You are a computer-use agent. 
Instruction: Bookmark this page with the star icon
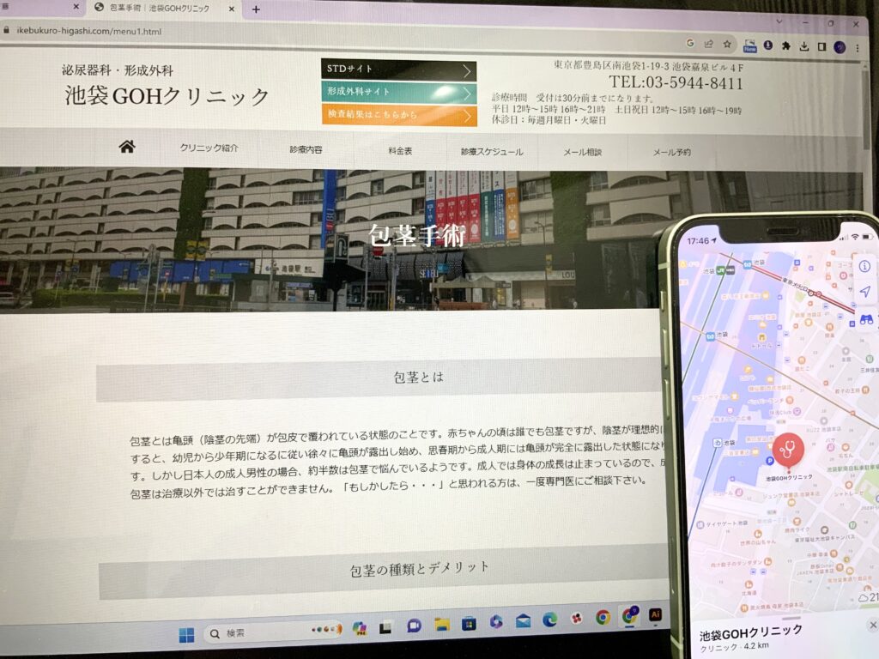727,44
